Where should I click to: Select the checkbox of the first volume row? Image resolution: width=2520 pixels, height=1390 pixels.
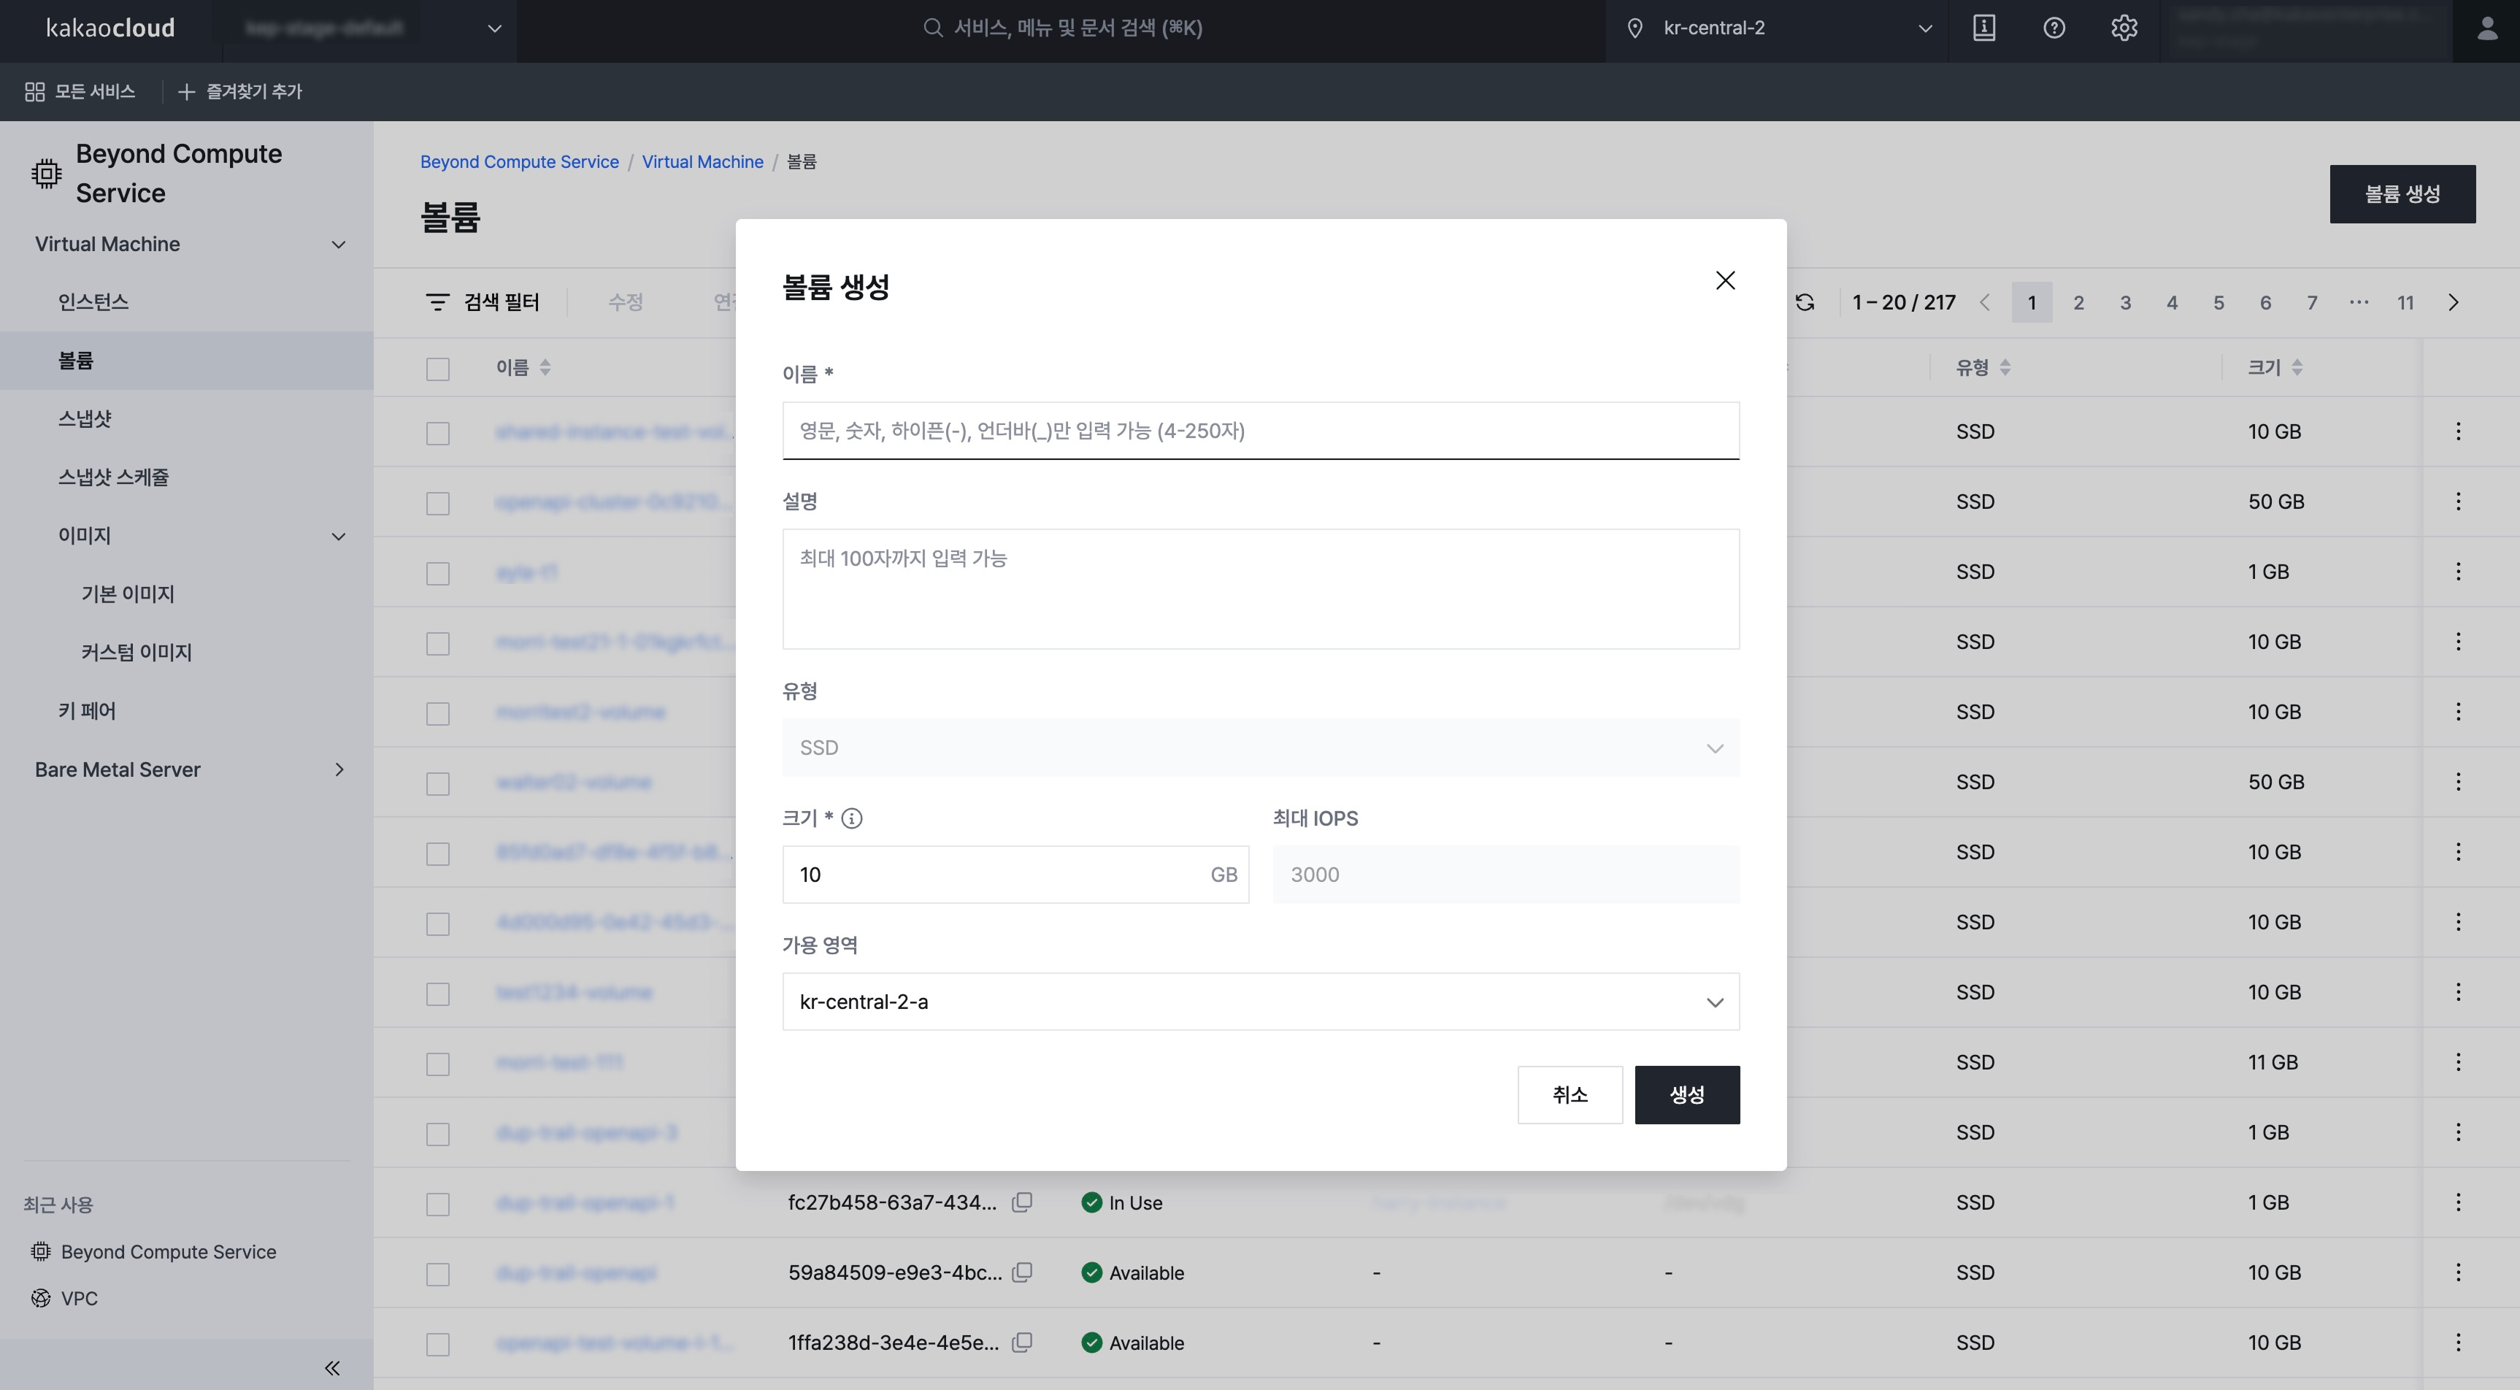click(x=437, y=432)
